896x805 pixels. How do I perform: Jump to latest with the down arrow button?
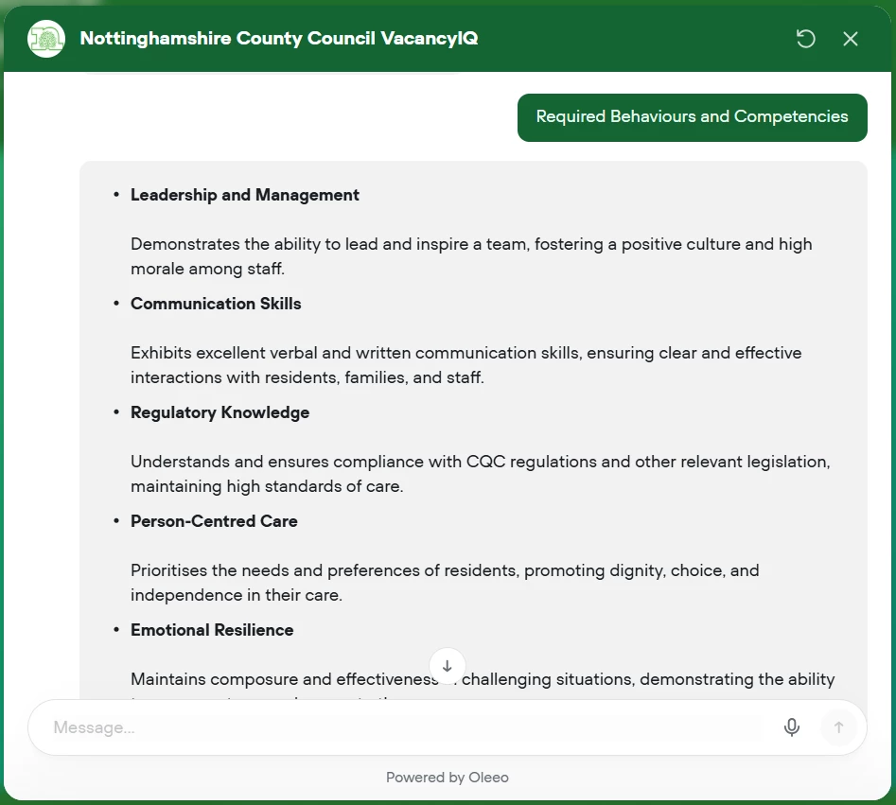click(448, 666)
